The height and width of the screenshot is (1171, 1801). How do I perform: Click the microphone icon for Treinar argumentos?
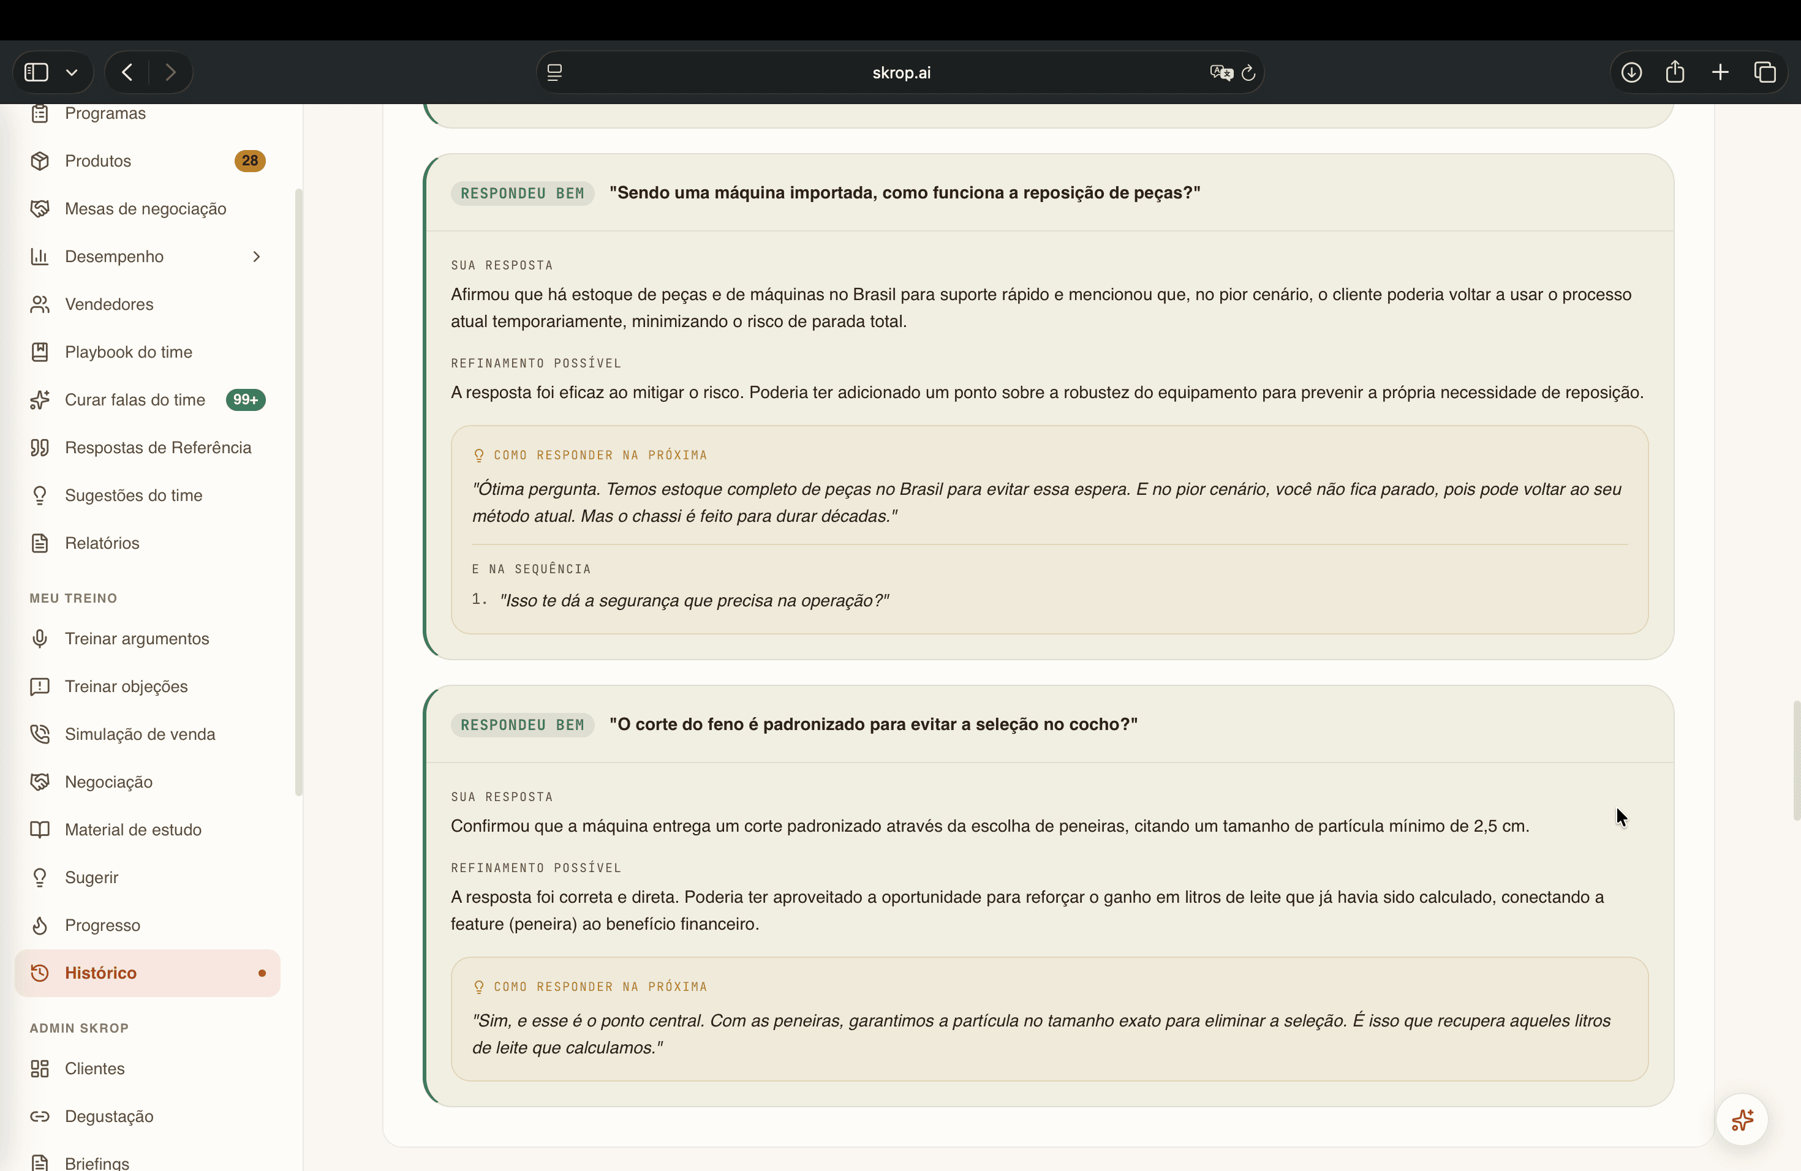click(x=39, y=638)
